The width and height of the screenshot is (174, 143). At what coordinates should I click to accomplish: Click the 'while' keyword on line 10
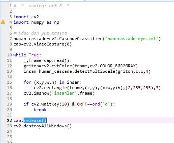pyautogui.click(x=20, y=55)
